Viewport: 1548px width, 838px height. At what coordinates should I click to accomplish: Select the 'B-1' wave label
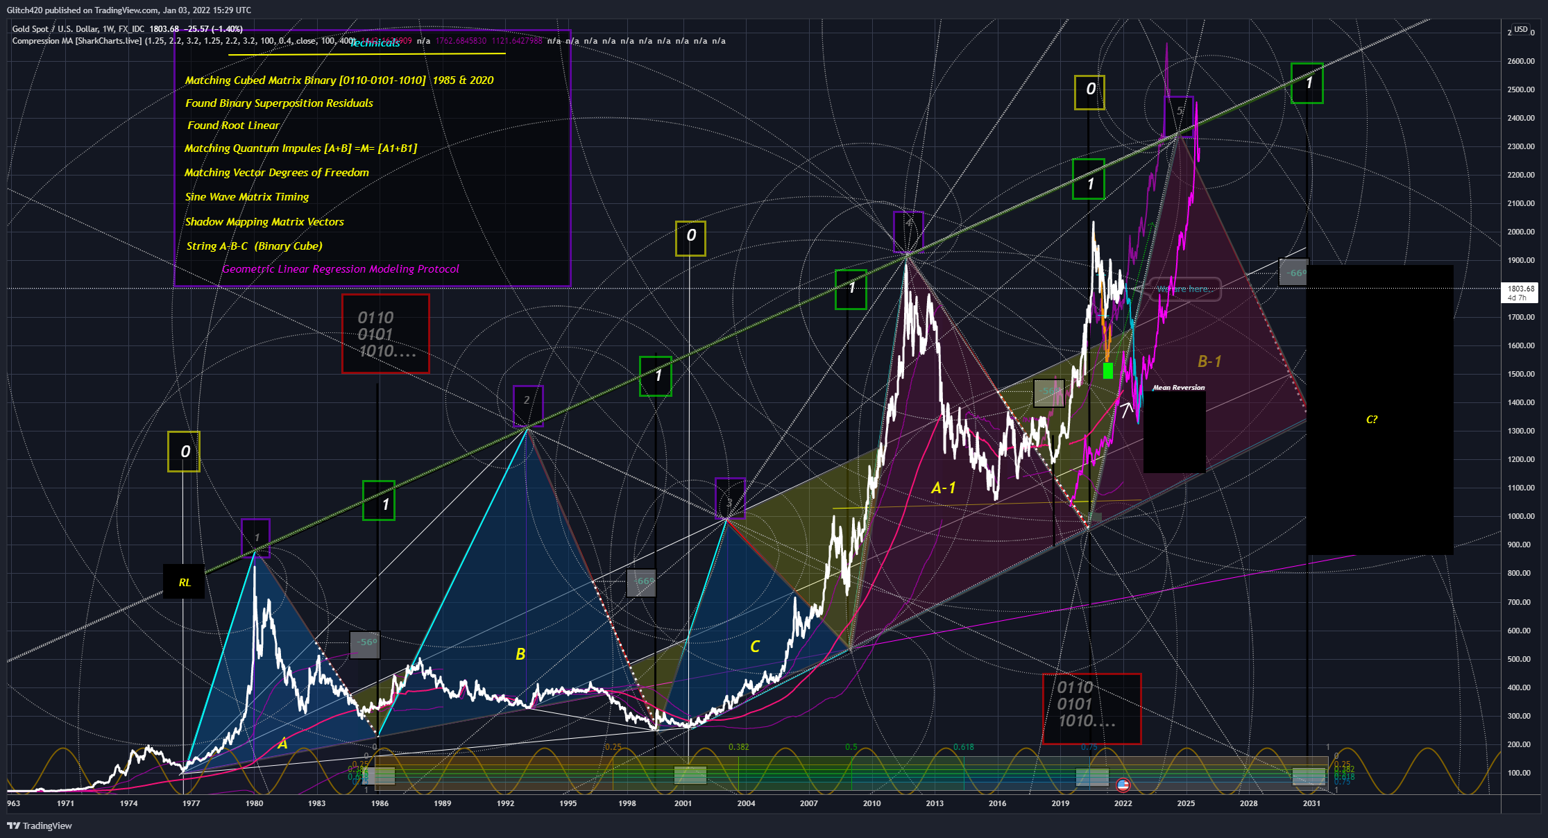coord(1209,361)
